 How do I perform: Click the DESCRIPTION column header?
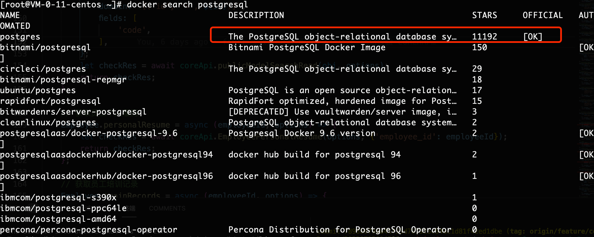pyautogui.click(x=256, y=15)
